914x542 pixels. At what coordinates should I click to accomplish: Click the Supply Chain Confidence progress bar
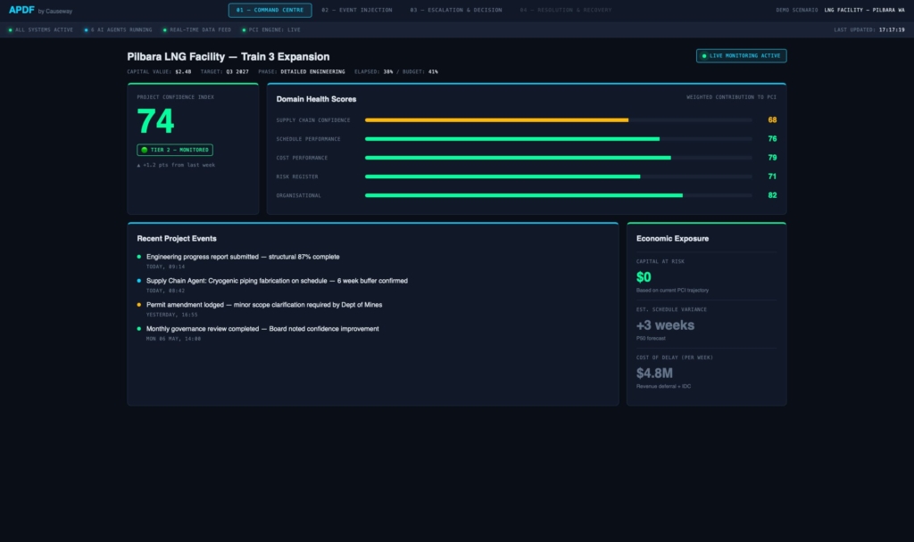[559, 120]
